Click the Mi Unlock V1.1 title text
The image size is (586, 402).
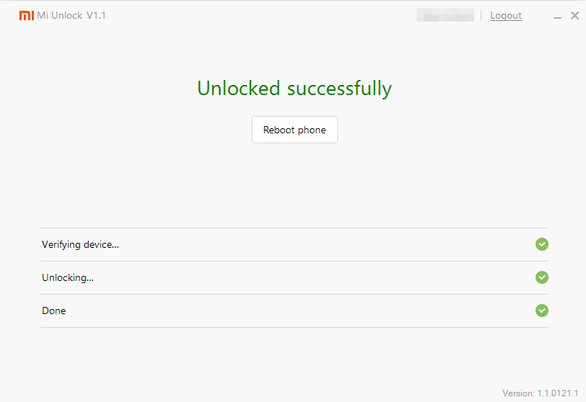click(x=71, y=15)
